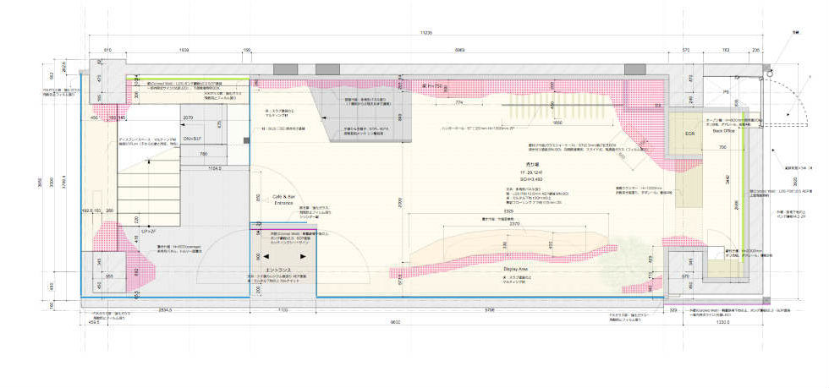829x388 pixels.
Task: Select the PS shaft label at top right
Action: [x=726, y=91]
